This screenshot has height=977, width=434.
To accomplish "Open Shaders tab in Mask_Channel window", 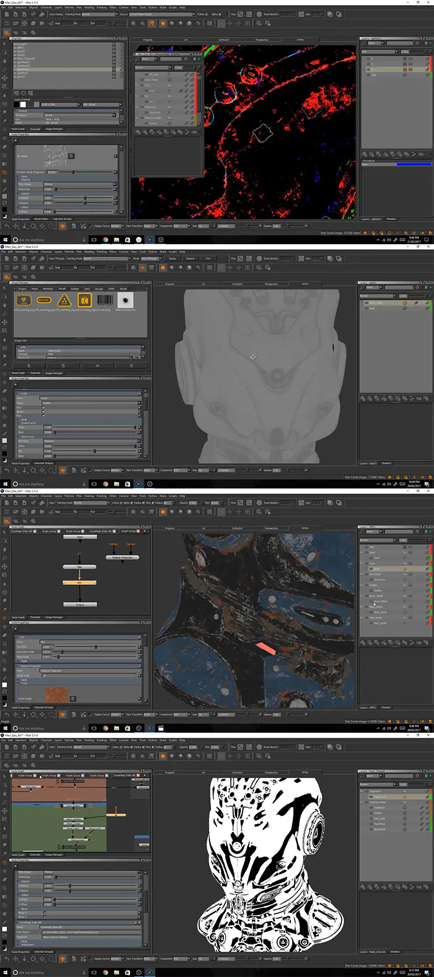I will click(395, 952).
